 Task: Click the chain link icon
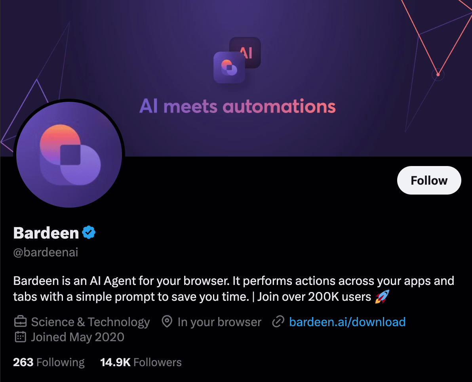pyautogui.click(x=278, y=322)
